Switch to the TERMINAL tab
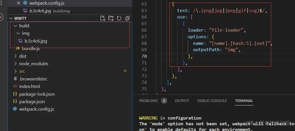Viewport: 295px width, 131px height. pos(244,101)
